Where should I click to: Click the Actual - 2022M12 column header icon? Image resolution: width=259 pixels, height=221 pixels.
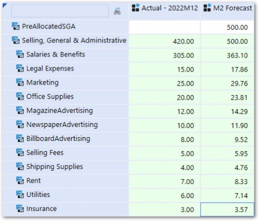(x=135, y=8)
